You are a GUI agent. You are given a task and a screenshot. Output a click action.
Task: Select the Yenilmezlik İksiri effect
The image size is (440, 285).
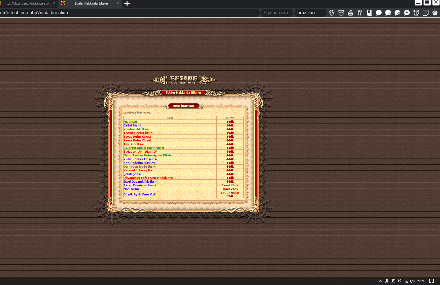[x=136, y=129]
